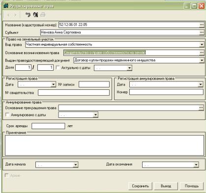Image resolution: width=206 pixels, height=193 pixels.
Task: Open the Актуально с даты date picker
Action: pos(129,68)
